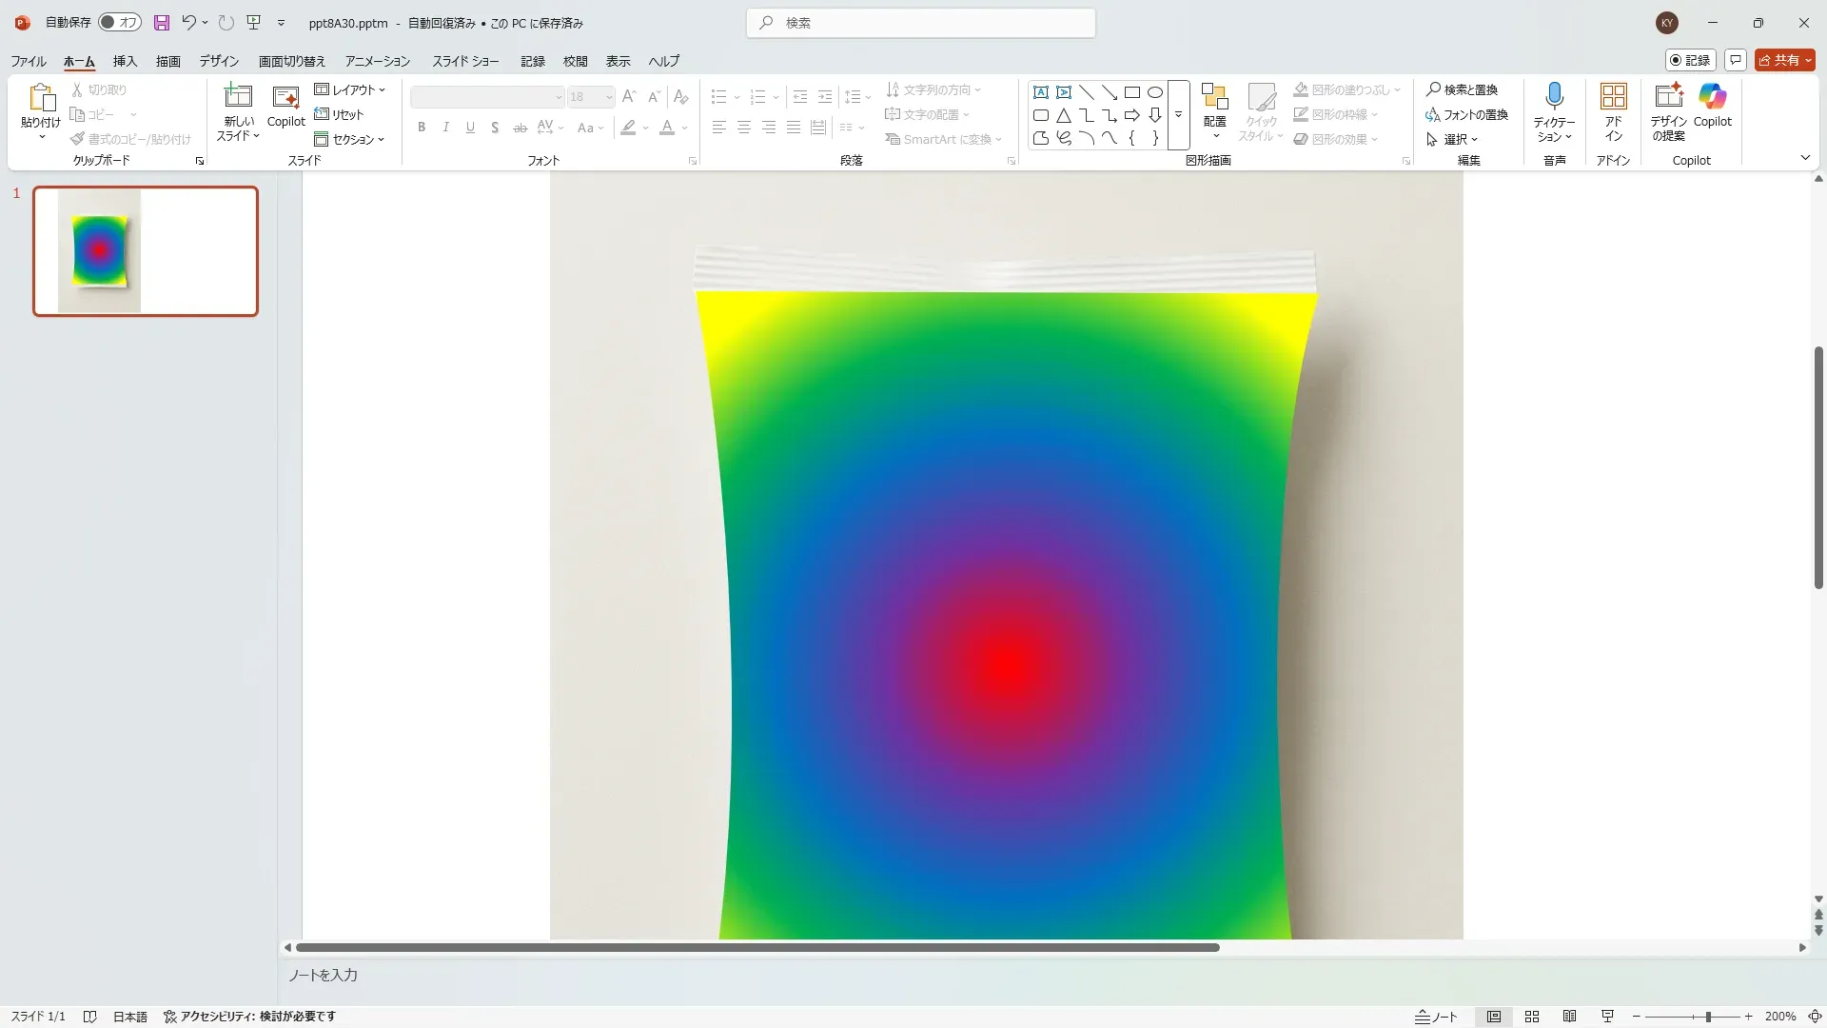1827x1028 pixels.
Task: Click the Designer suggestions icon
Action: (1668, 96)
